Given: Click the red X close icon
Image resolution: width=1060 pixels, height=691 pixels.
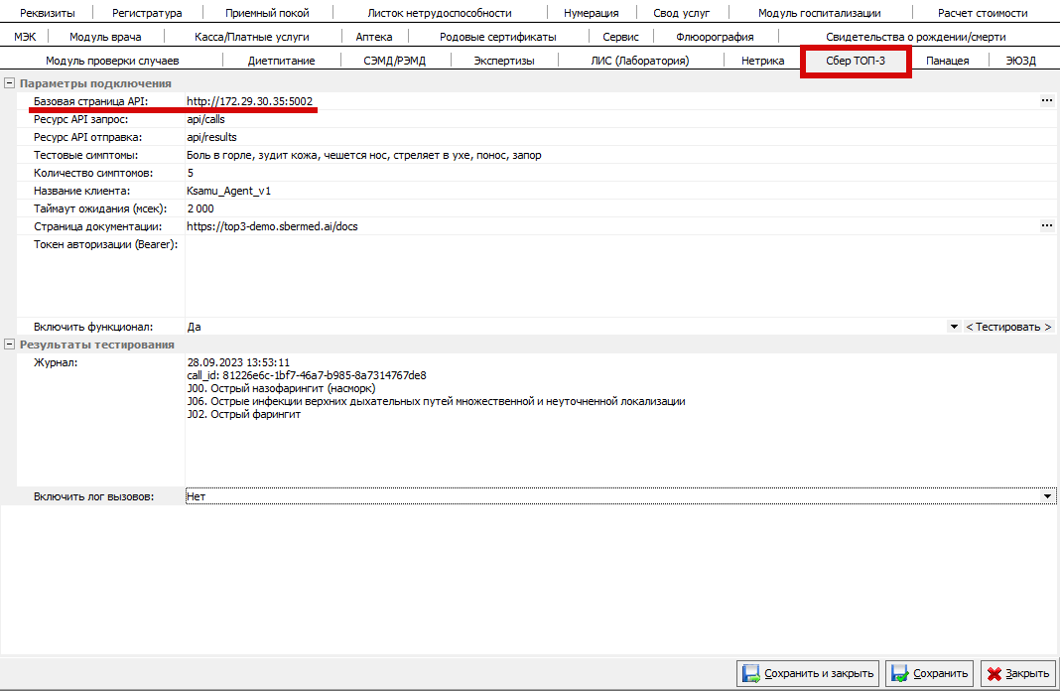Looking at the screenshot, I should tap(994, 674).
